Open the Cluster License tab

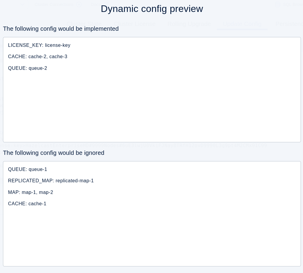[x=135, y=24]
